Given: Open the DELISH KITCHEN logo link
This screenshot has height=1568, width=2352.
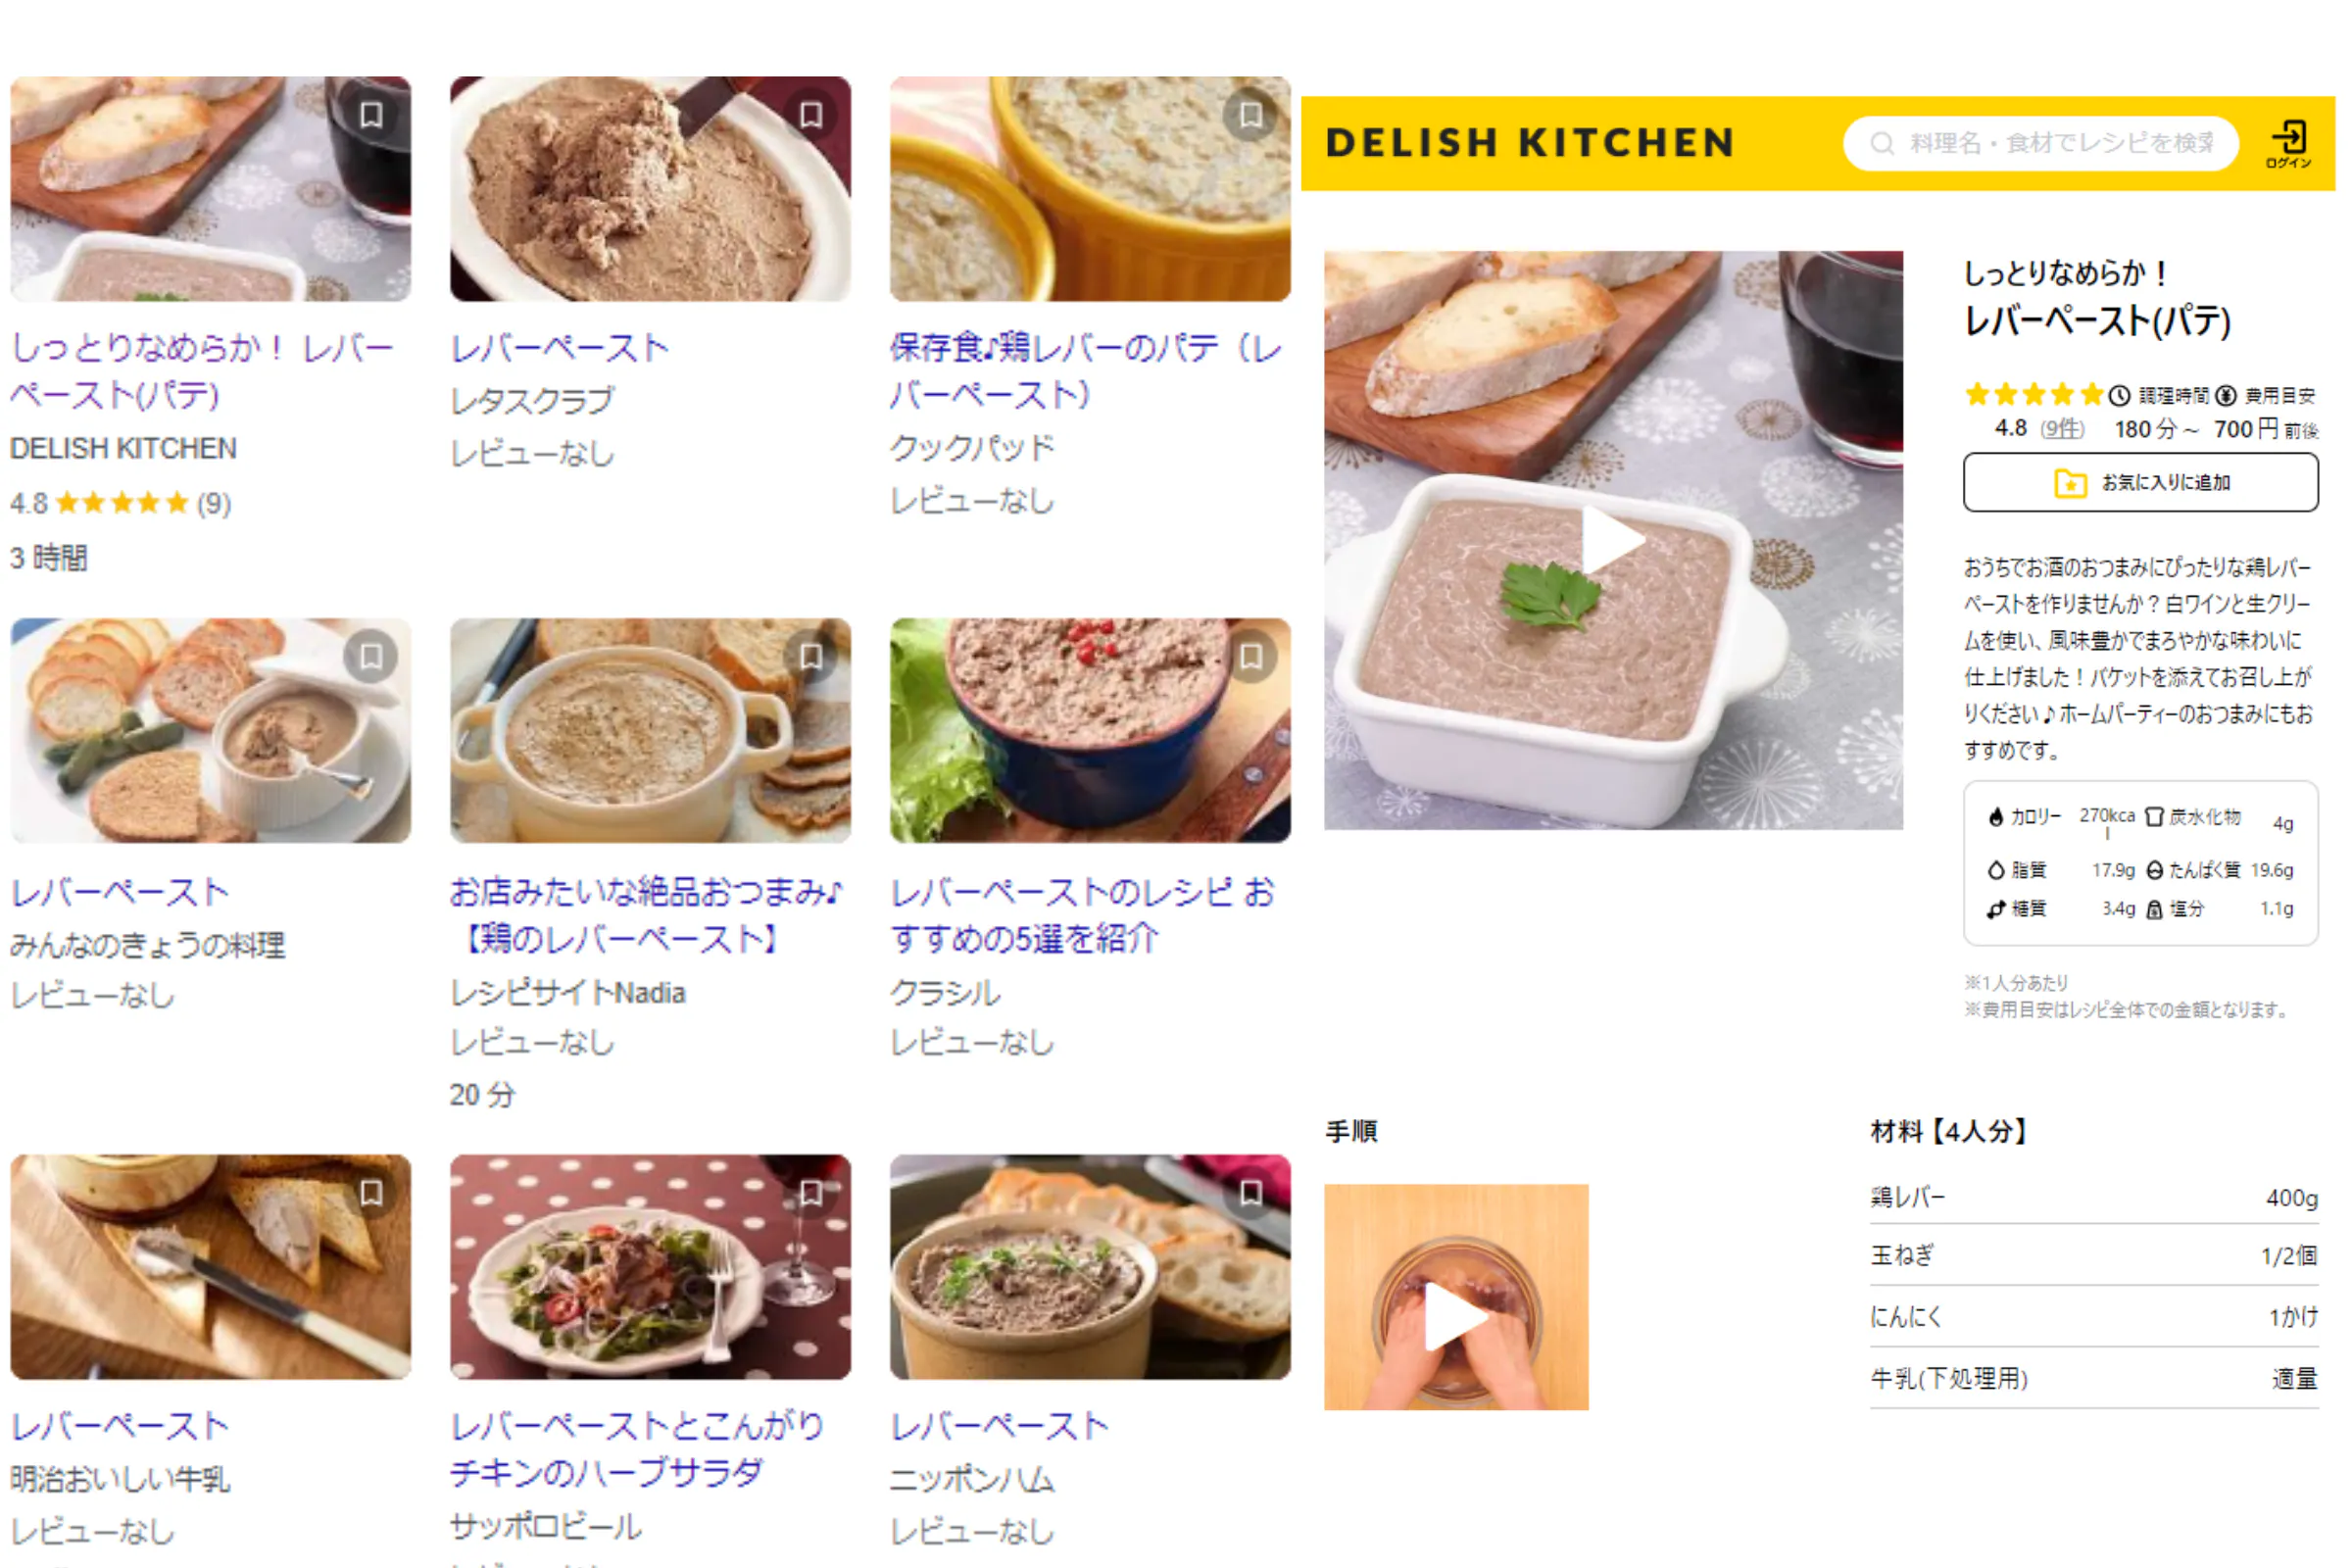Looking at the screenshot, I should tap(1530, 143).
